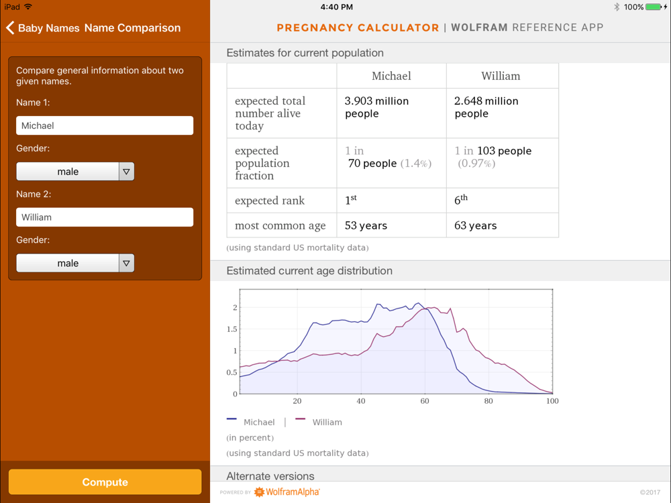The image size is (671, 503).
Task: Tap the (in percent) note
Action: [250, 437]
